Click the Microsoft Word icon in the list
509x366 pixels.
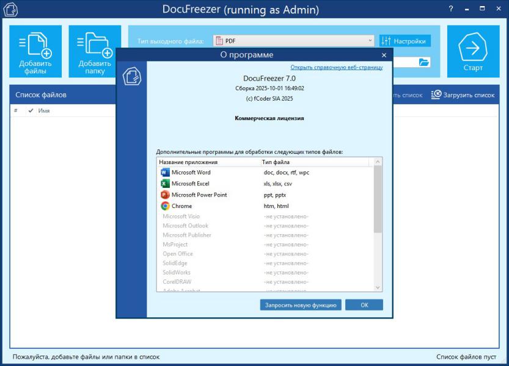click(x=165, y=173)
